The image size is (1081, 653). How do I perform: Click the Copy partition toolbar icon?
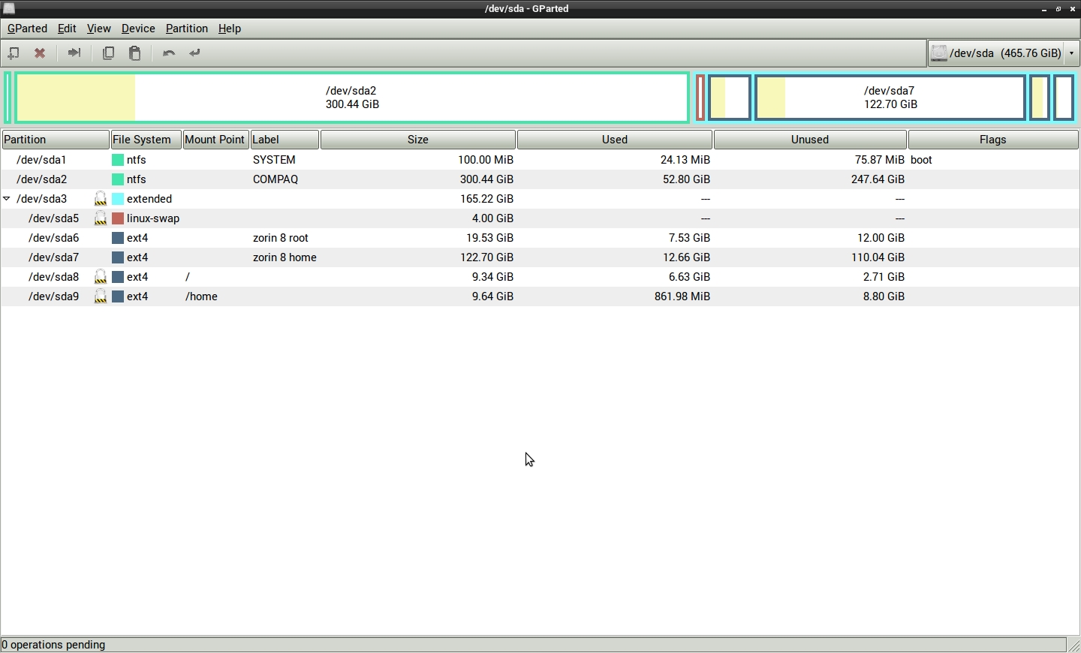tap(109, 53)
